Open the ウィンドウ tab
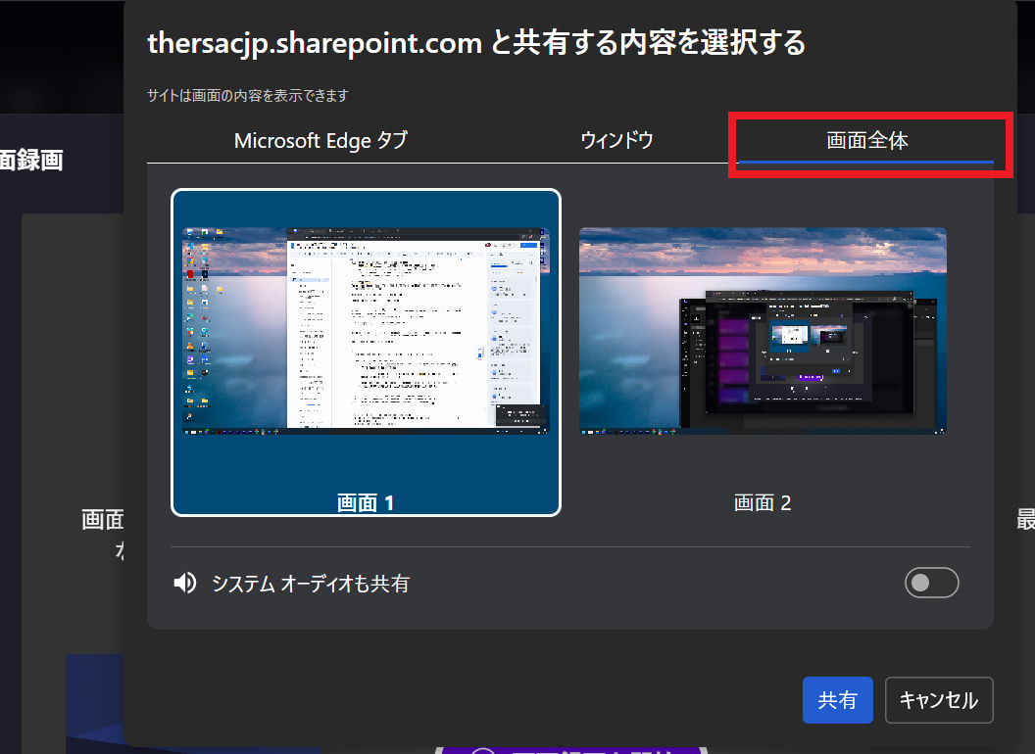Viewport: 1035px width, 754px height. coord(616,140)
